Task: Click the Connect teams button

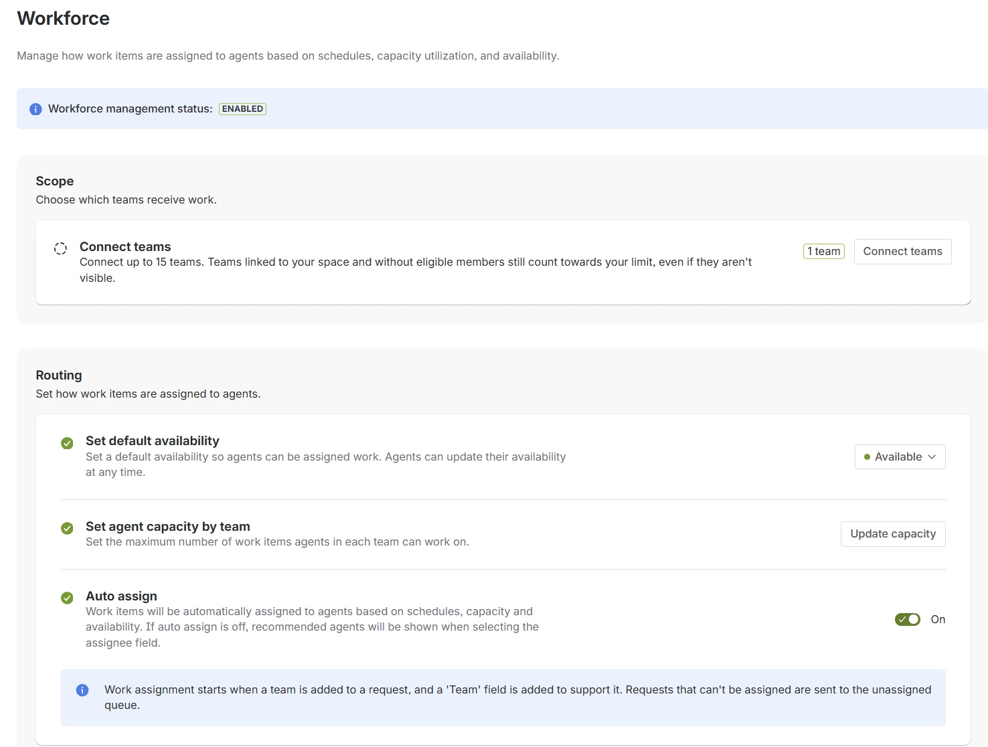Action: tap(902, 252)
